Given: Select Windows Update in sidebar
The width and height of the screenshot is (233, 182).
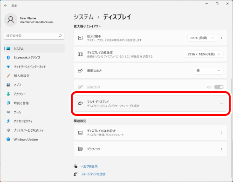Looking at the screenshot, I should 34,139.
